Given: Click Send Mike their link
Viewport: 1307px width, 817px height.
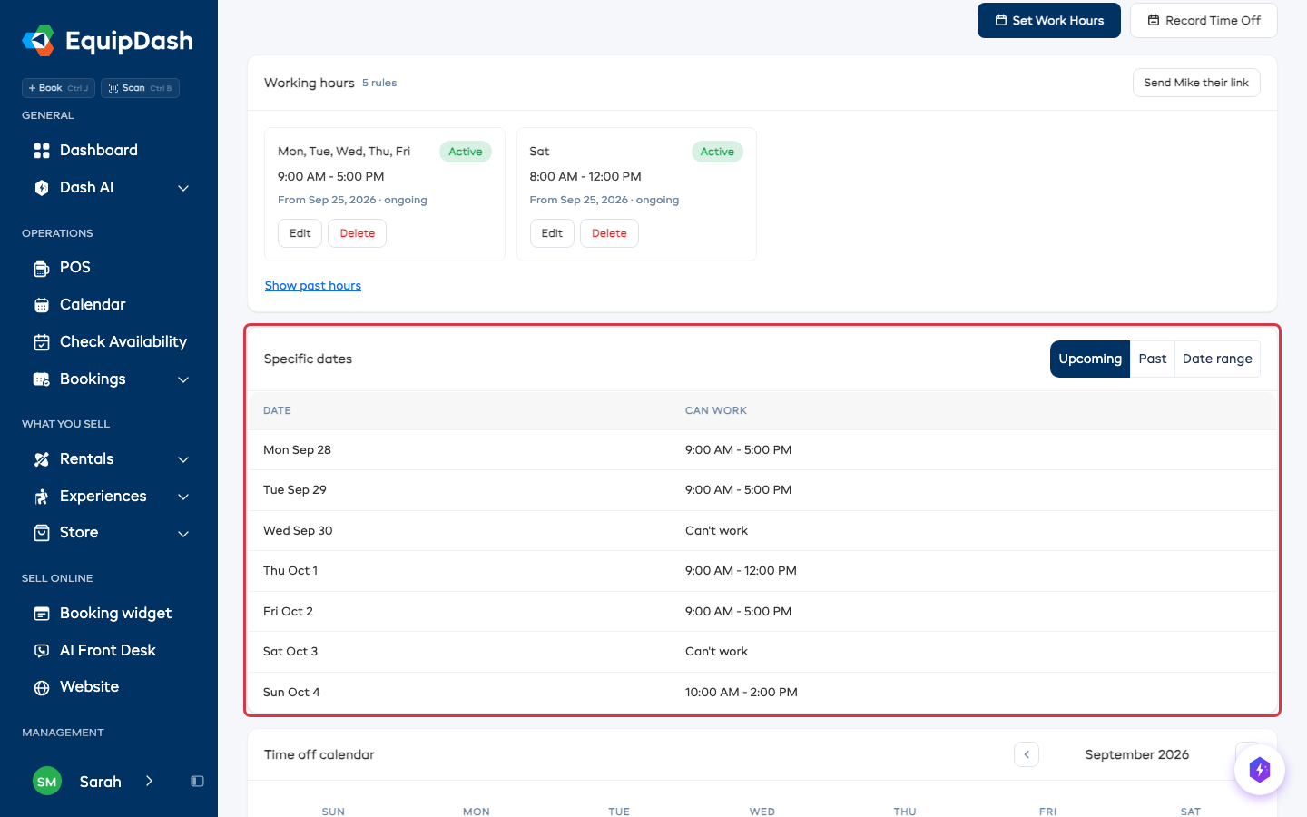Looking at the screenshot, I should pos(1196,83).
